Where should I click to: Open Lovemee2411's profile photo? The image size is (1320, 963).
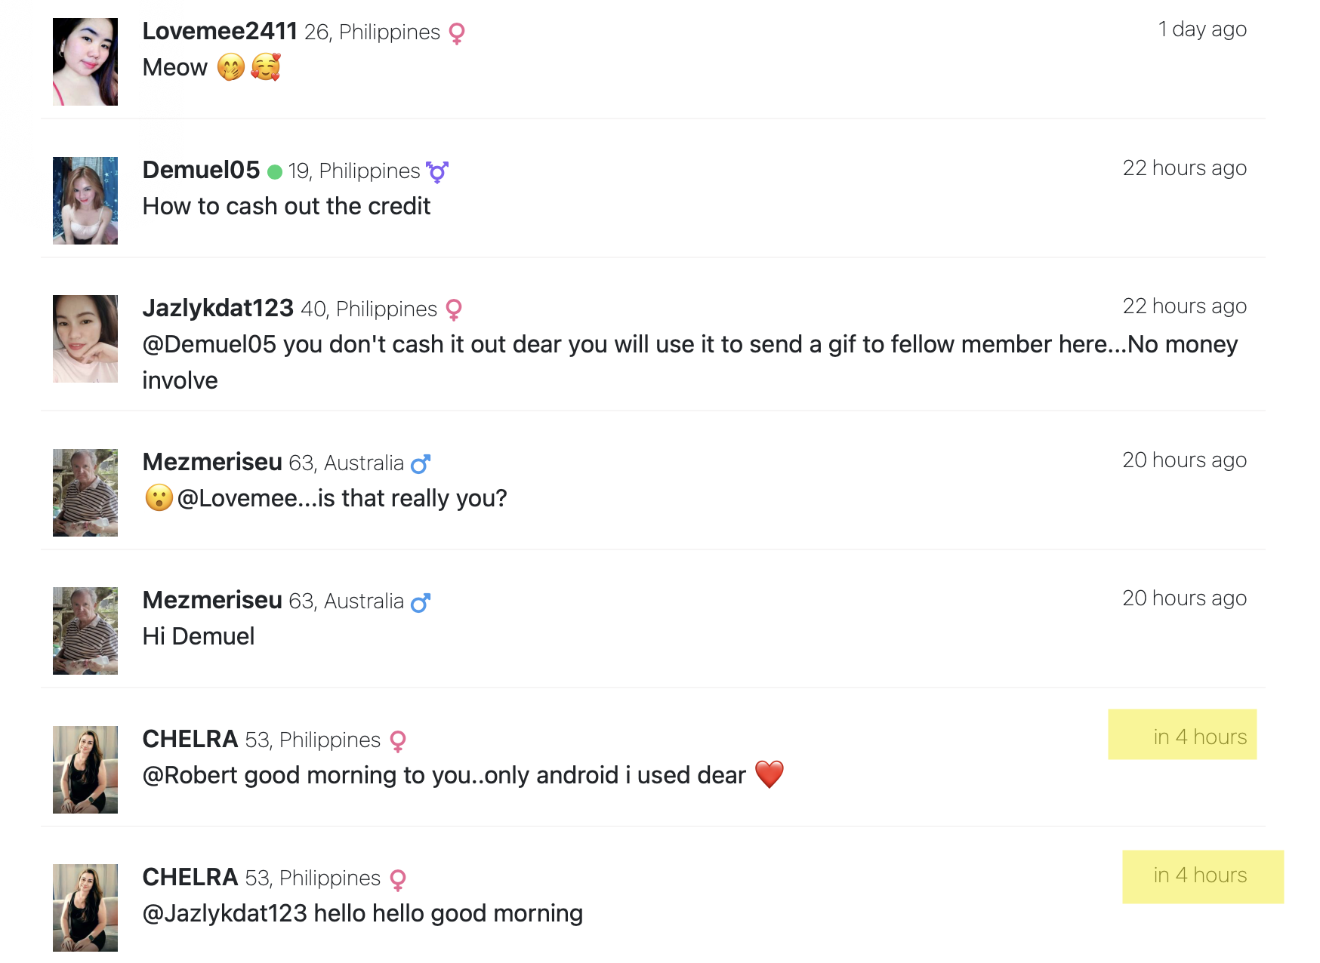click(85, 62)
